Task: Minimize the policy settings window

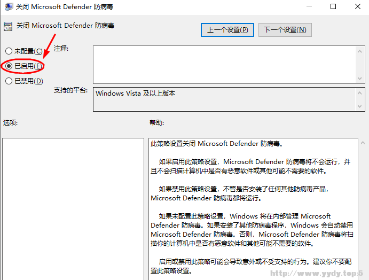Action: (309, 6)
